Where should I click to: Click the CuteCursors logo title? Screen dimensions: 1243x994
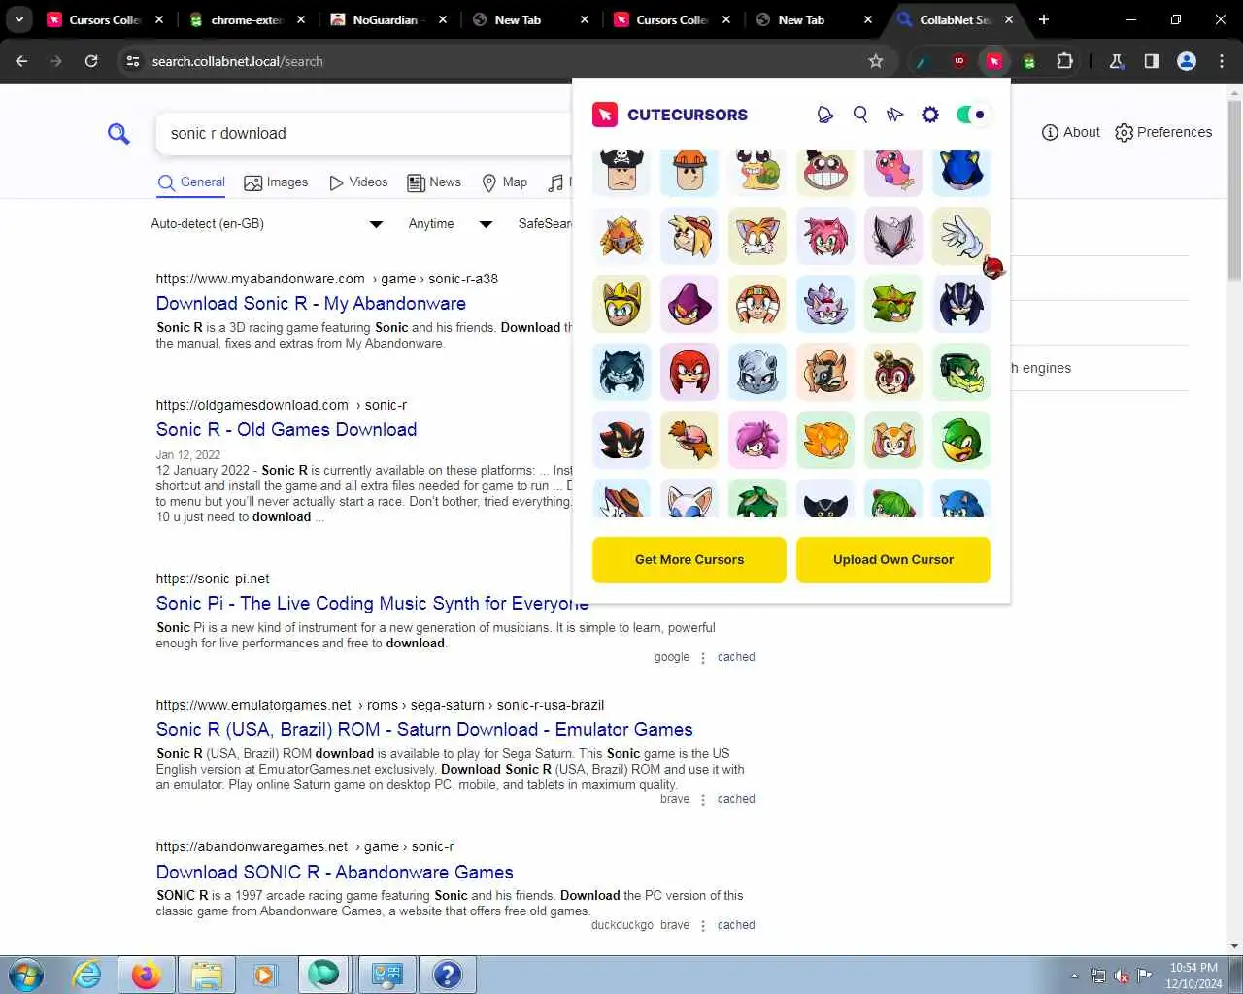pos(670,115)
